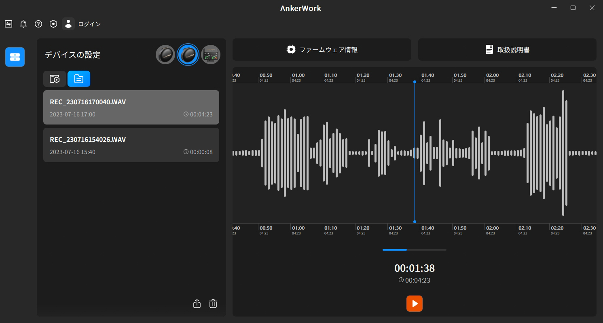Click the date 2023-07-16 15:40

72,152
